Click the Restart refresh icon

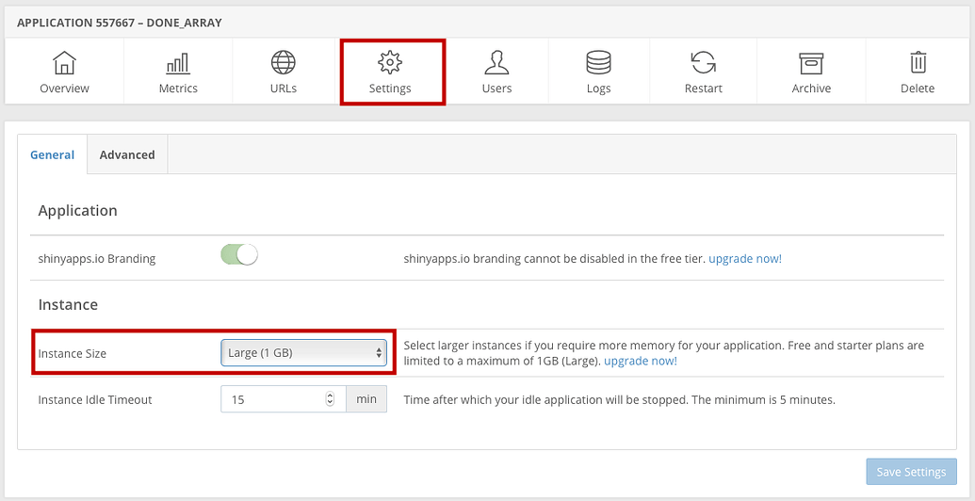click(x=704, y=63)
